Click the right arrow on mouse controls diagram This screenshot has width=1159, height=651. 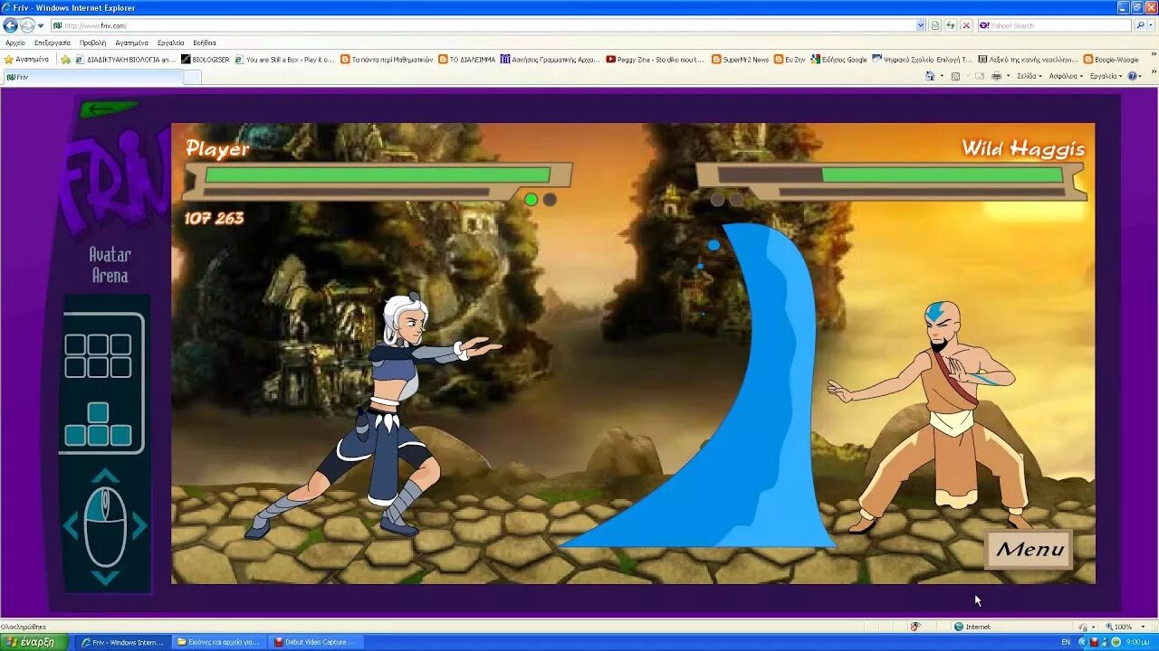point(139,525)
